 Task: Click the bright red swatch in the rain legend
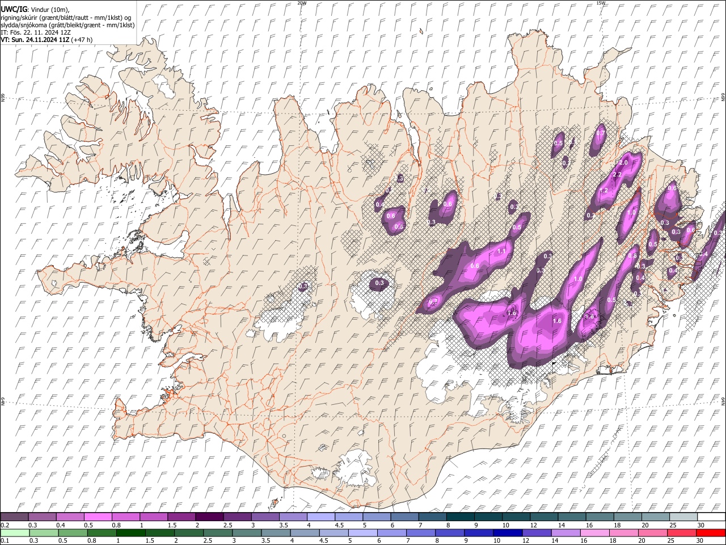coord(710,533)
